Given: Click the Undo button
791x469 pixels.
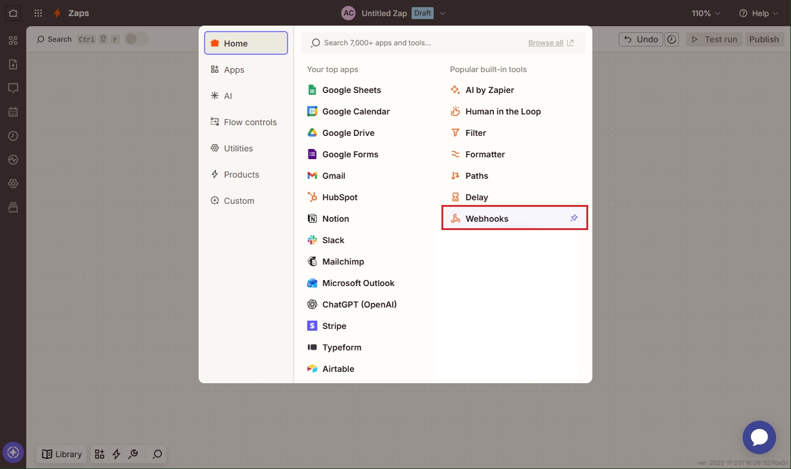Looking at the screenshot, I should 641,39.
